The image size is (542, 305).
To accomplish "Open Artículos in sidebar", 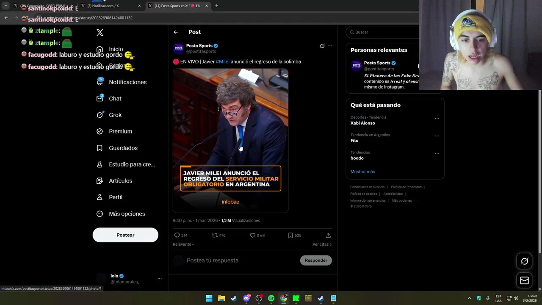I will click(x=120, y=181).
